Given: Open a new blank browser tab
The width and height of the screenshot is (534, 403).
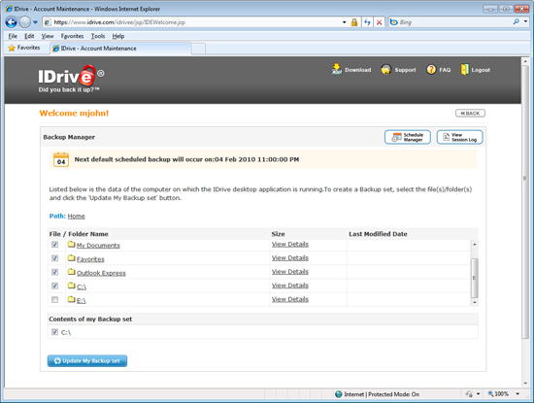Looking at the screenshot, I should [x=198, y=49].
